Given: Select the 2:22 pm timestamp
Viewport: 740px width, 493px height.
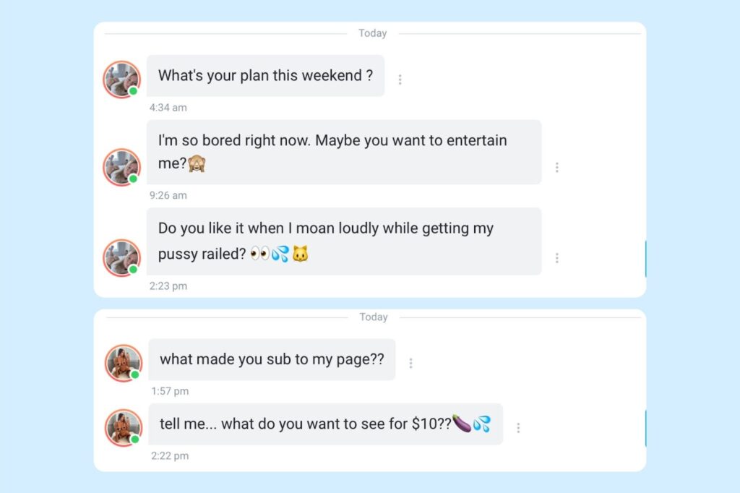Looking at the screenshot, I should tap(170, 456).
